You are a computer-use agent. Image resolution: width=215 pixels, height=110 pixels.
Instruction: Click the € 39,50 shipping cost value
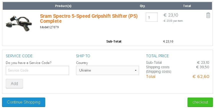pos(202,67)
